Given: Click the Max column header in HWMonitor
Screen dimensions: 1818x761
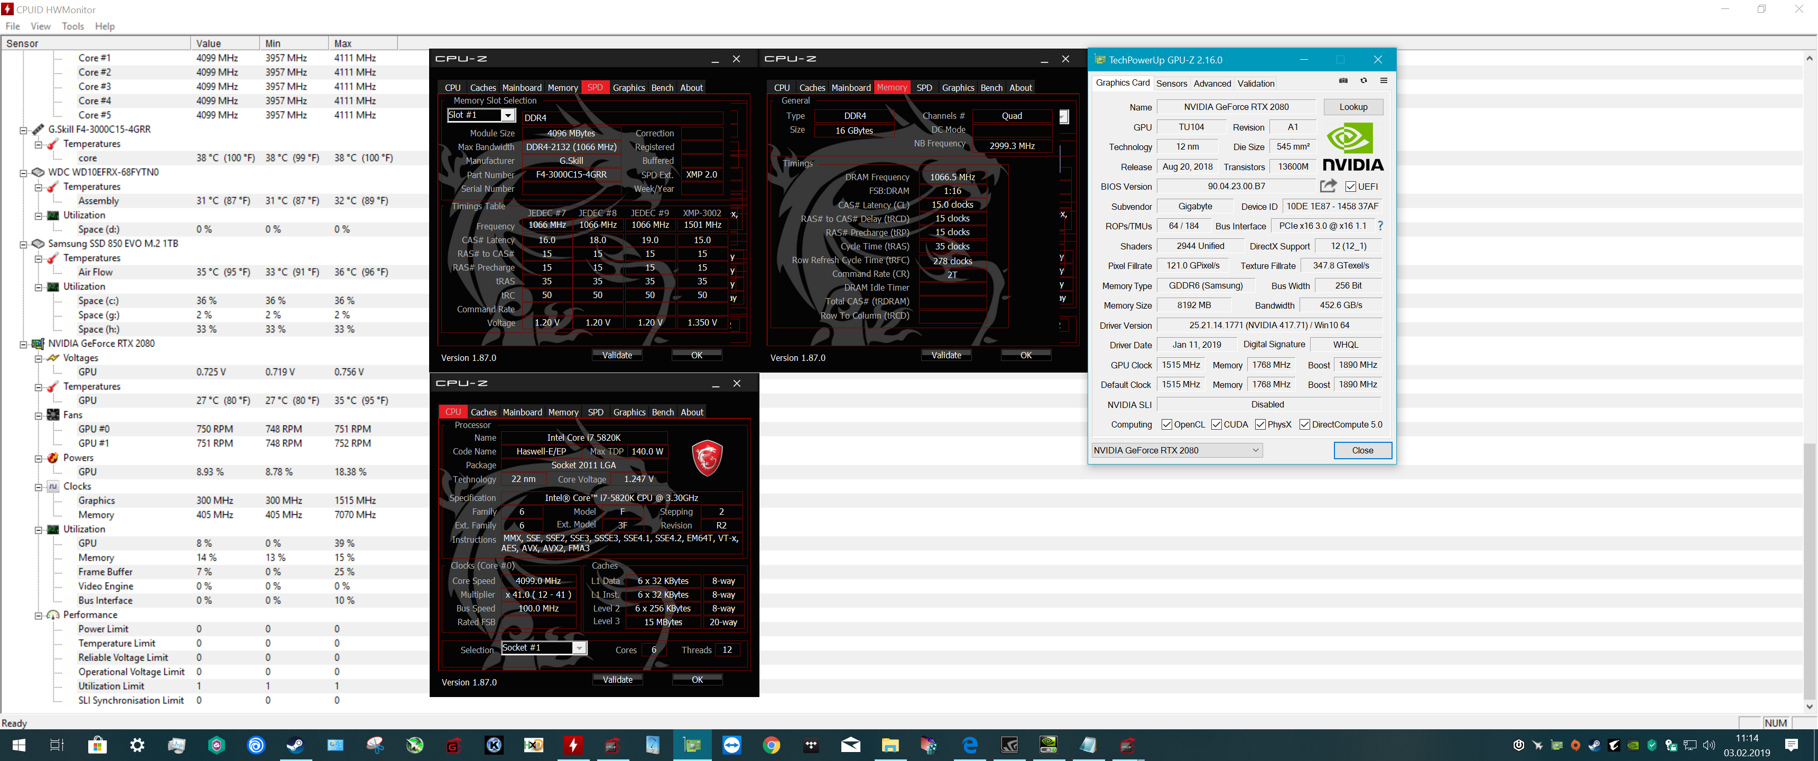Looking at the screenshot, I should [x=362, y=43].
